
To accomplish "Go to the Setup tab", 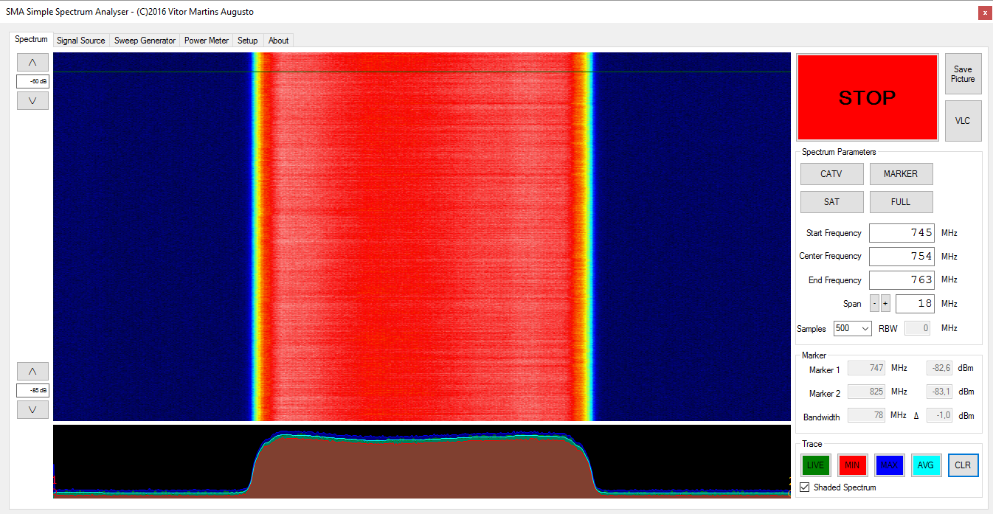I will click(x=248, y=41).
